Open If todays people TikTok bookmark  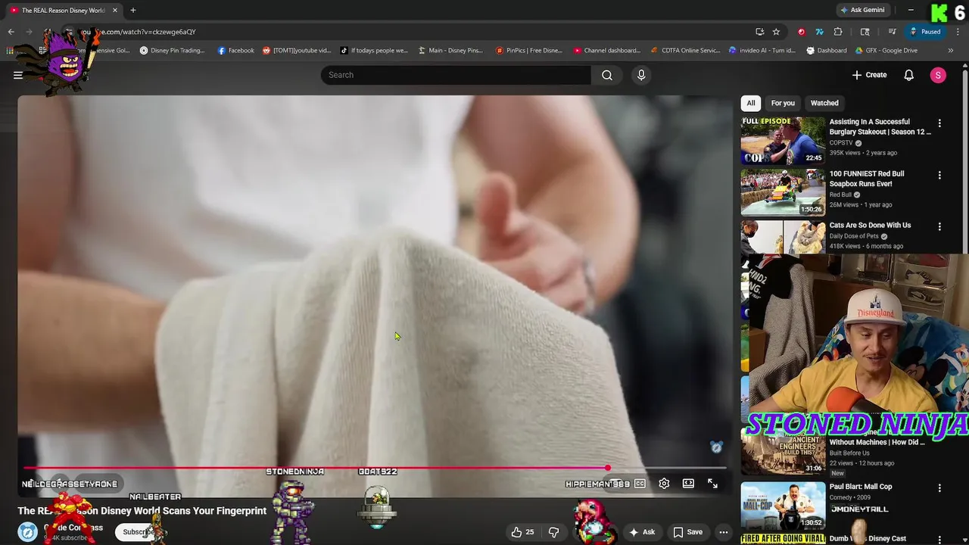pyautogui.click(x=374, y=51)
